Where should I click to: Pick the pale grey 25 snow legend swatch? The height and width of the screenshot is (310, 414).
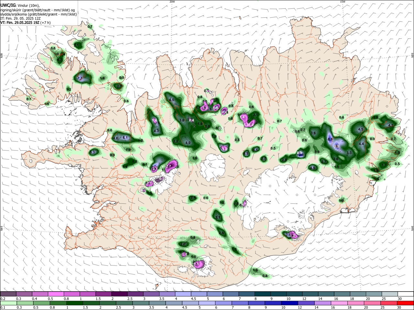point(389,294)
